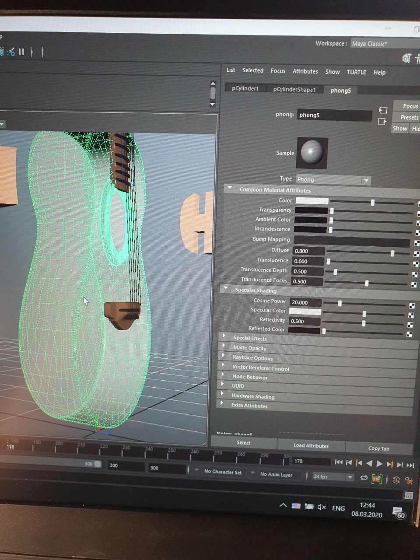The width and height of the screenshot is (420, 560).
Task: Open the TURTLE menu
Action: 357,72
